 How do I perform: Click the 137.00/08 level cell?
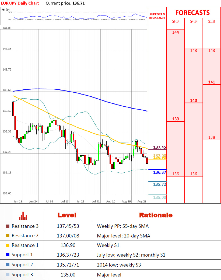[x=68, y=236]
